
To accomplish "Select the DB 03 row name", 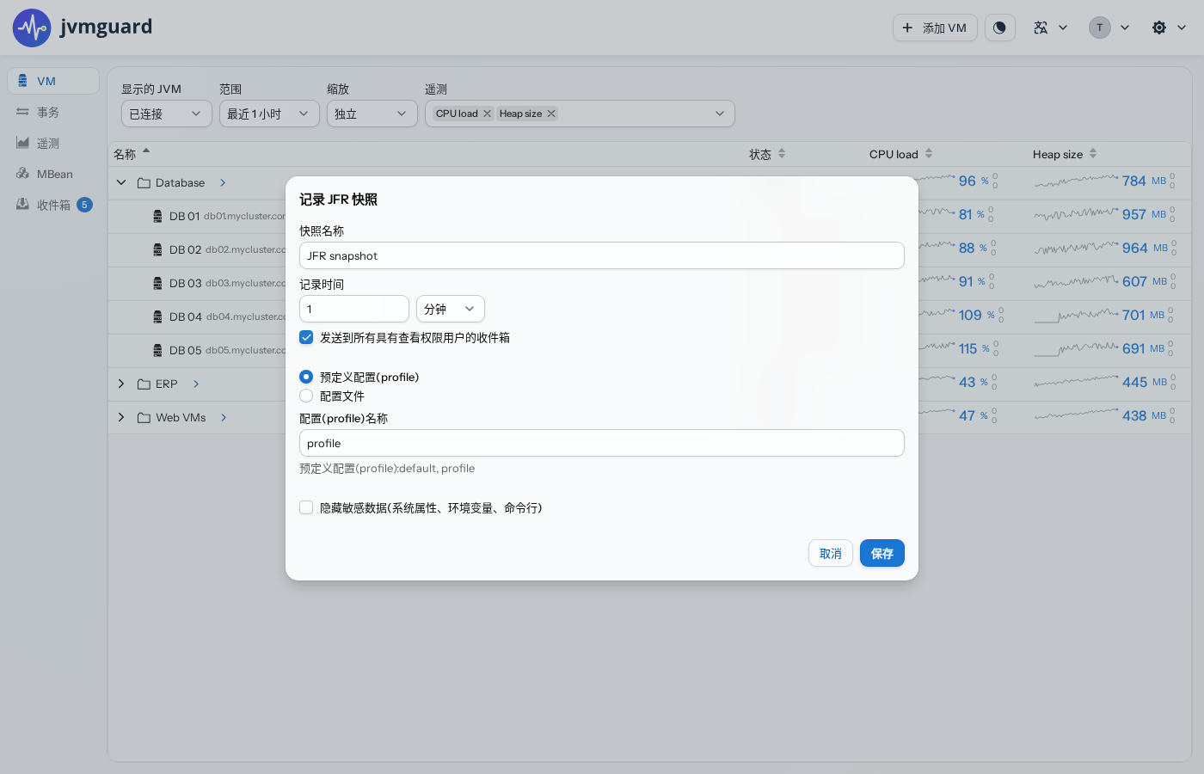I will [185, 283].
